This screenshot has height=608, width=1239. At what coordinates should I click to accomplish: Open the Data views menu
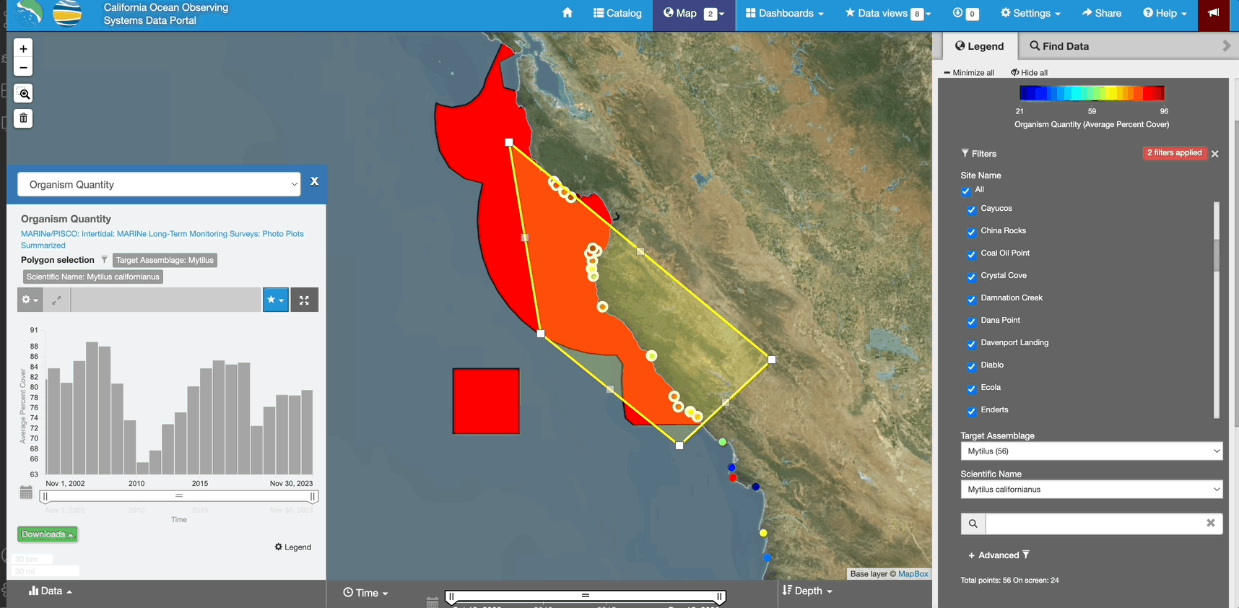[887, 13]
